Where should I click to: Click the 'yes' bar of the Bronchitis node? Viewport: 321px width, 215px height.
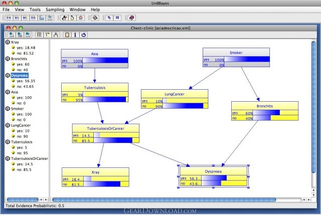coord(265,113)
